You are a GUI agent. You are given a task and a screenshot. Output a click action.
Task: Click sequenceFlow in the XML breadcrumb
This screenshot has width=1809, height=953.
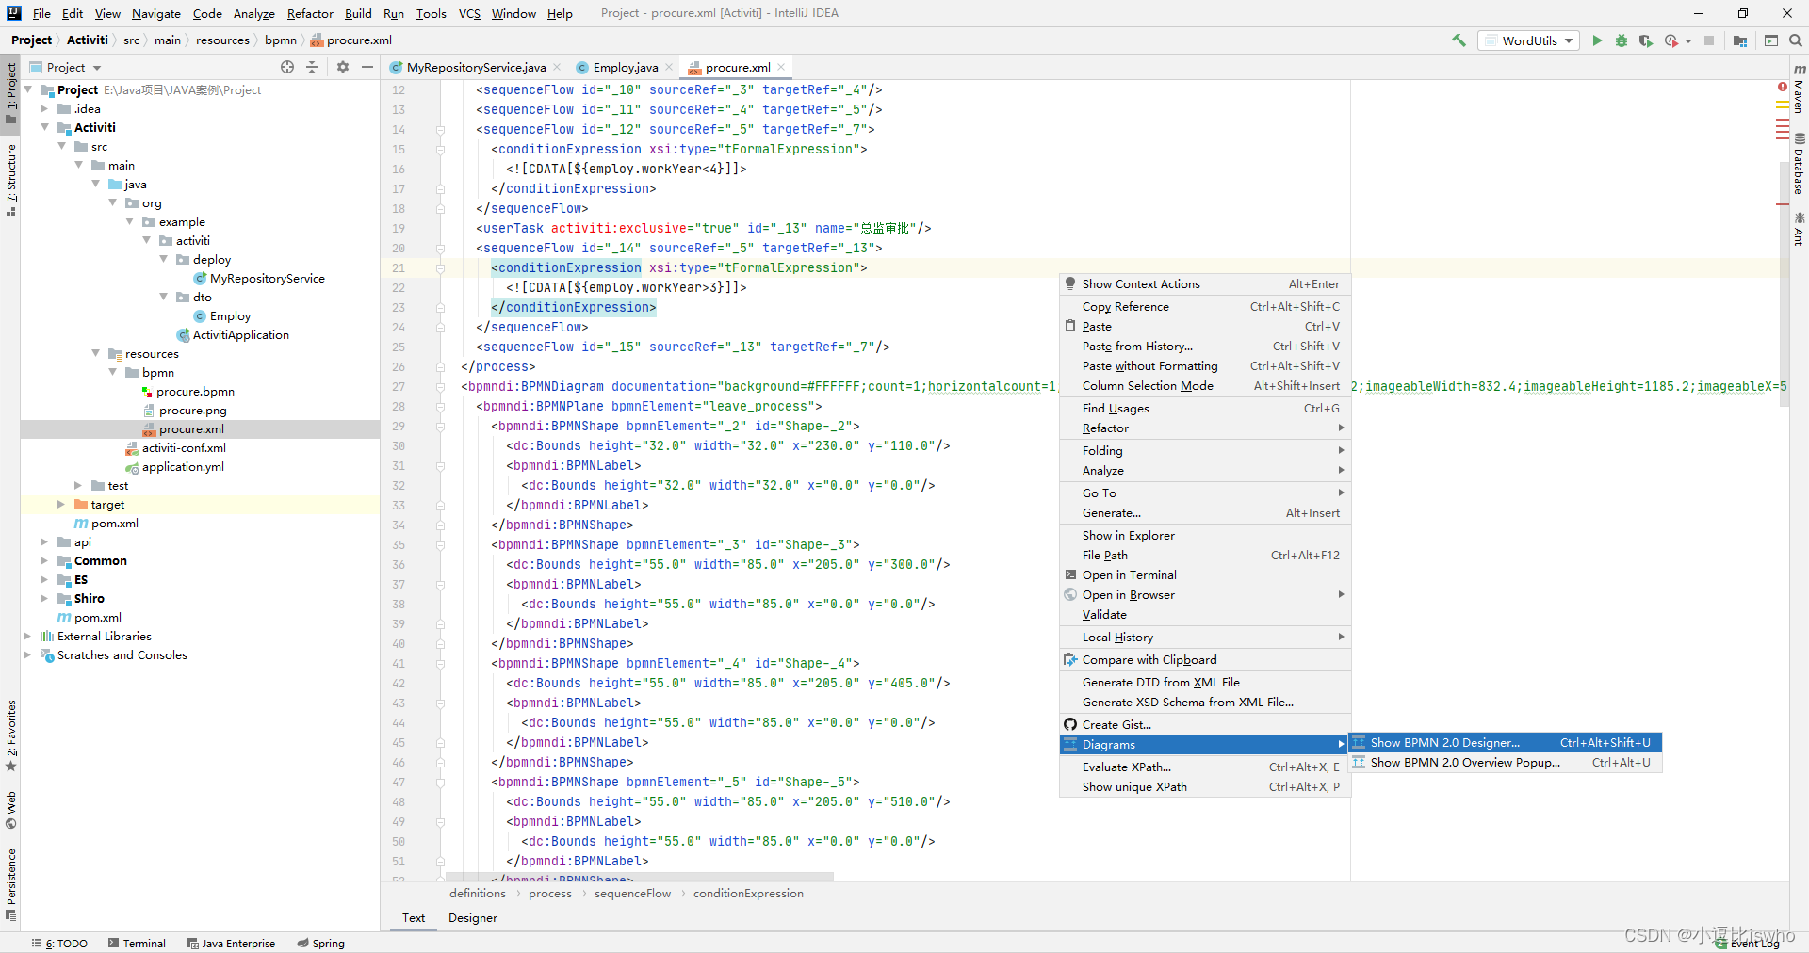[x=632, y=893]
